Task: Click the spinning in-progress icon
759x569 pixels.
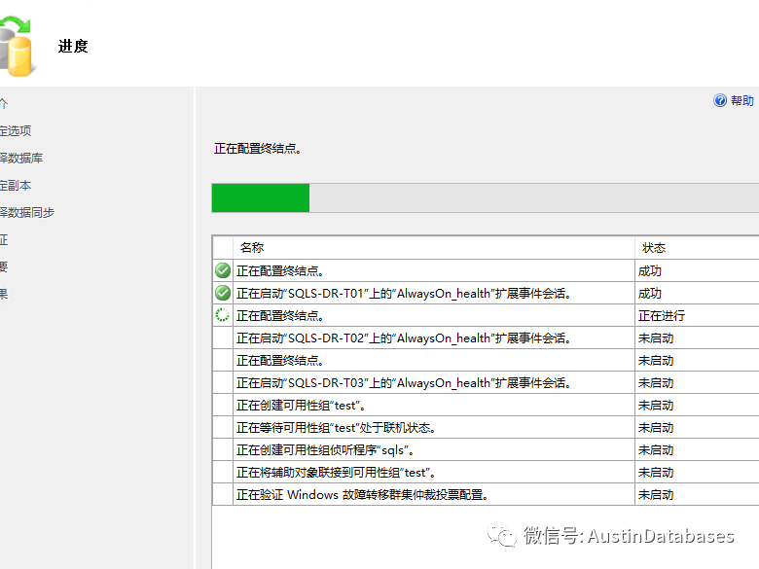Action: 222,315
